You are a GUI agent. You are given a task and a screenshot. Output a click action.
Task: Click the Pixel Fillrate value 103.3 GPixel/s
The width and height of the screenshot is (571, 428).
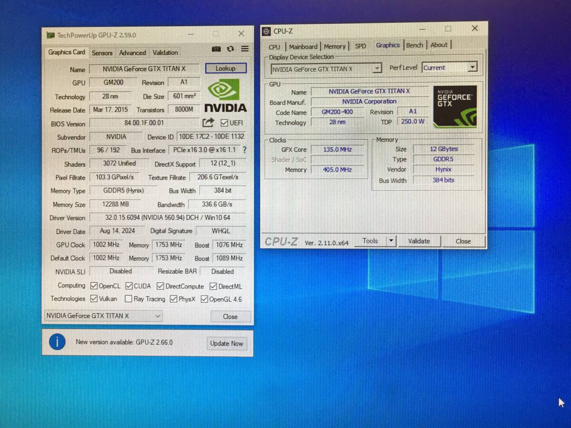coord(115,177)
